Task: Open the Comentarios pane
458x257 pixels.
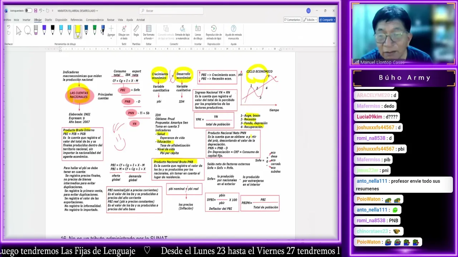Action: [292, 20]
